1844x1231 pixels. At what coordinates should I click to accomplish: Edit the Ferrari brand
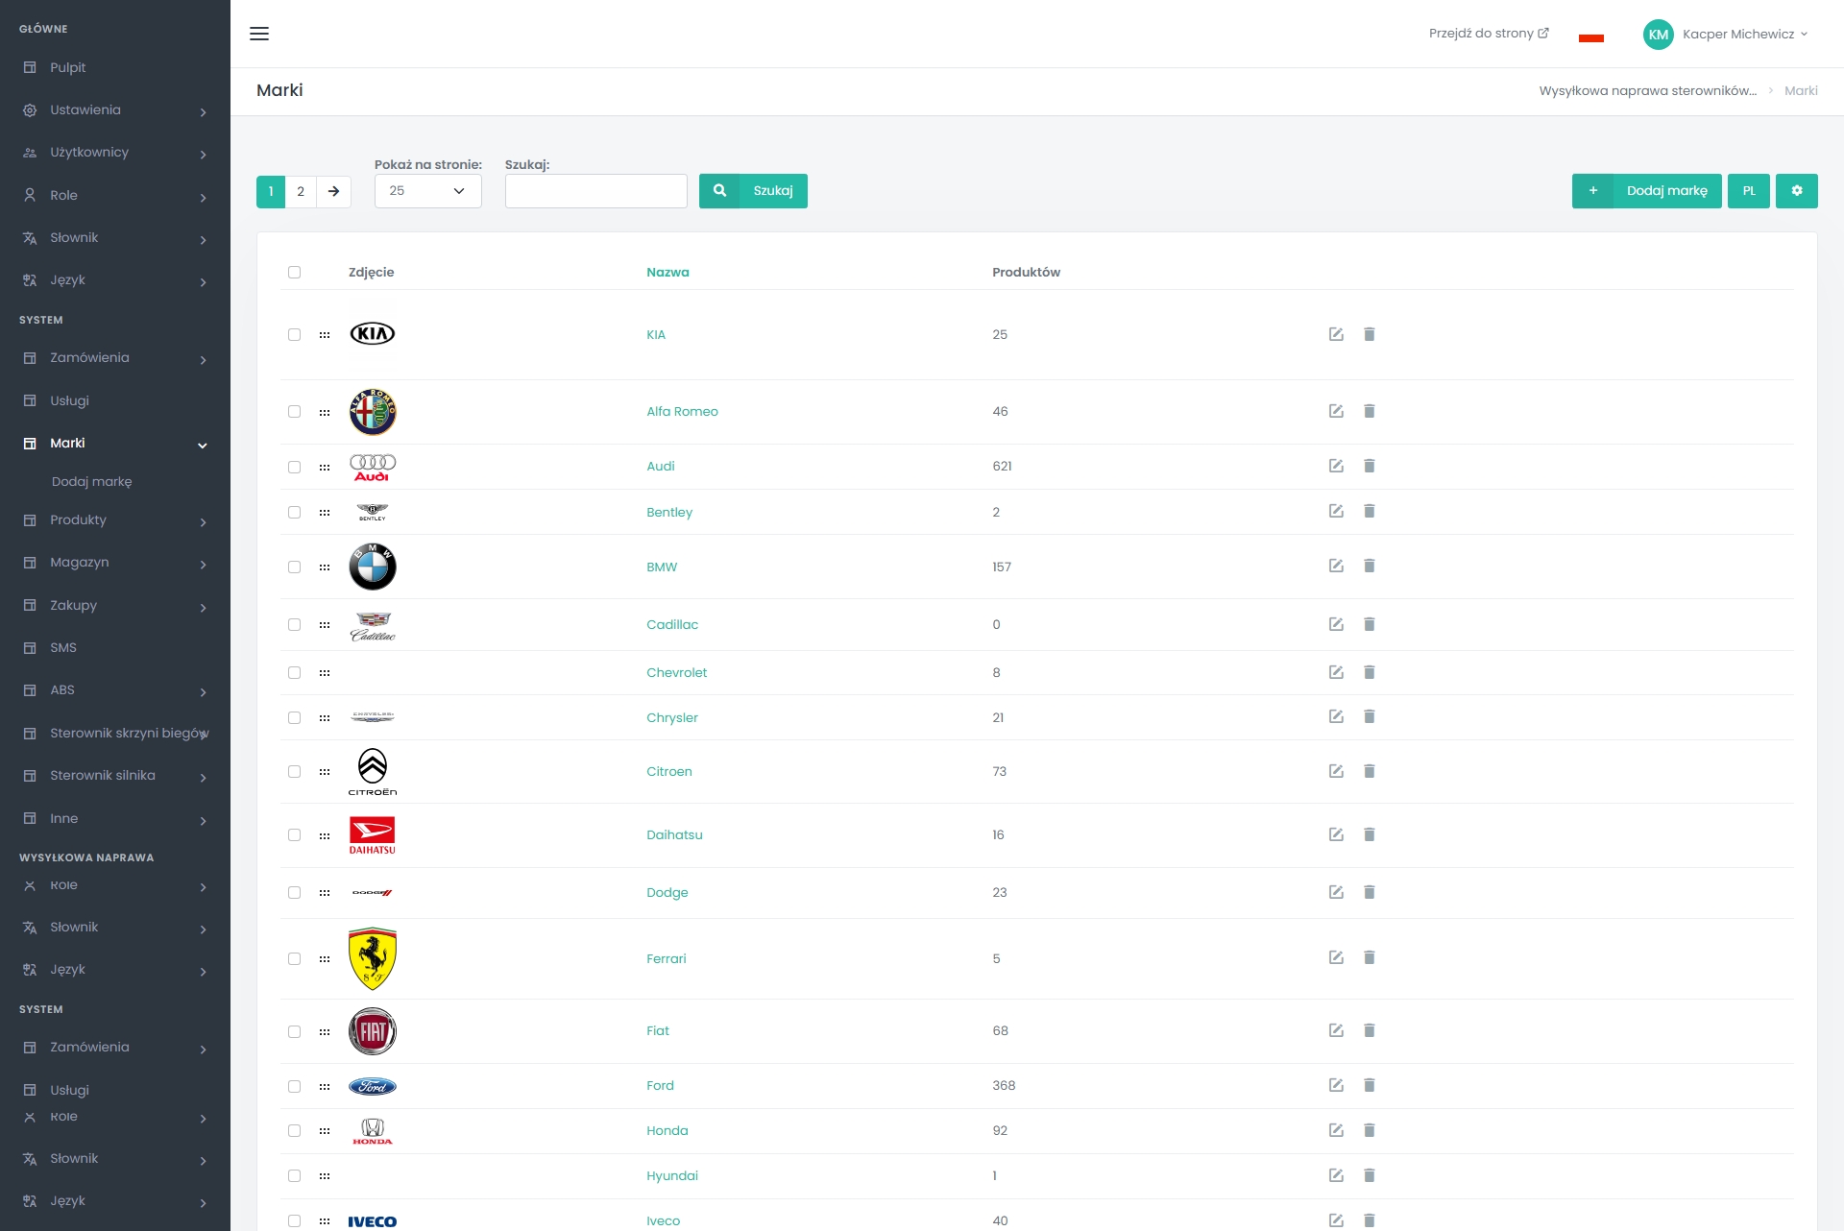1336,957
